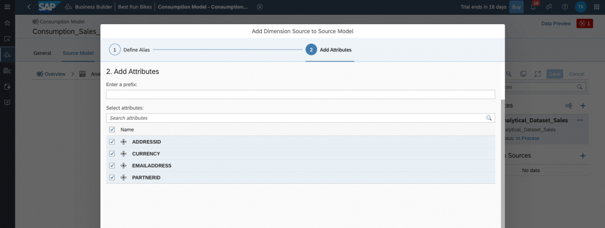Open the help question mark icon
The width and height of the screenshot is (605, 228).
coord(565,7)
